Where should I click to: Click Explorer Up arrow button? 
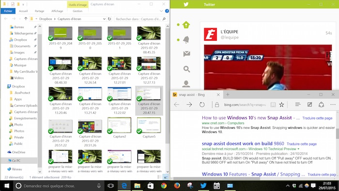click(26, 19)
